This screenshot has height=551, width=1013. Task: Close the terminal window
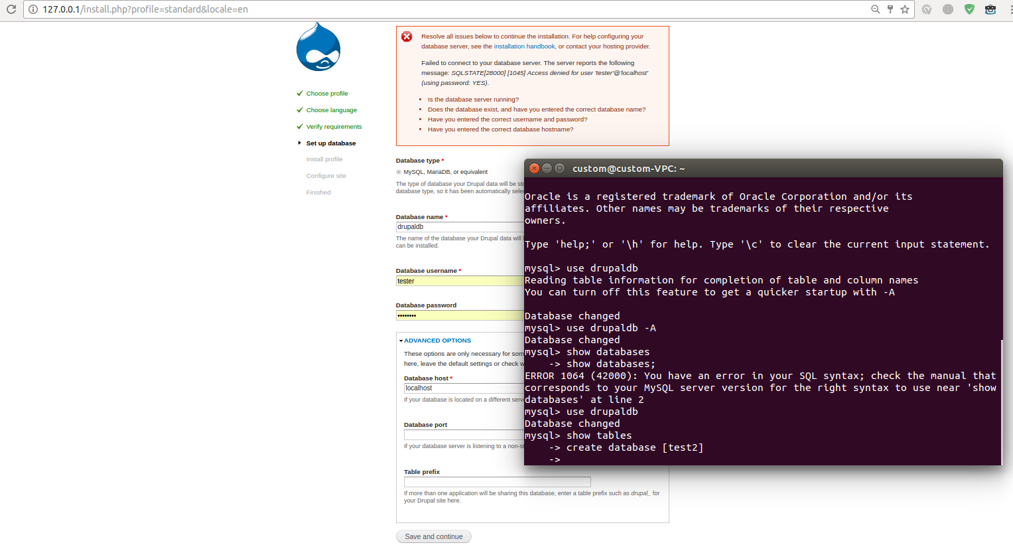[534, 168]
